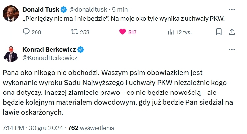Toggle bookmark on Donald Tusk's tweet
247x134 pixels.
(x=219, y=32)
